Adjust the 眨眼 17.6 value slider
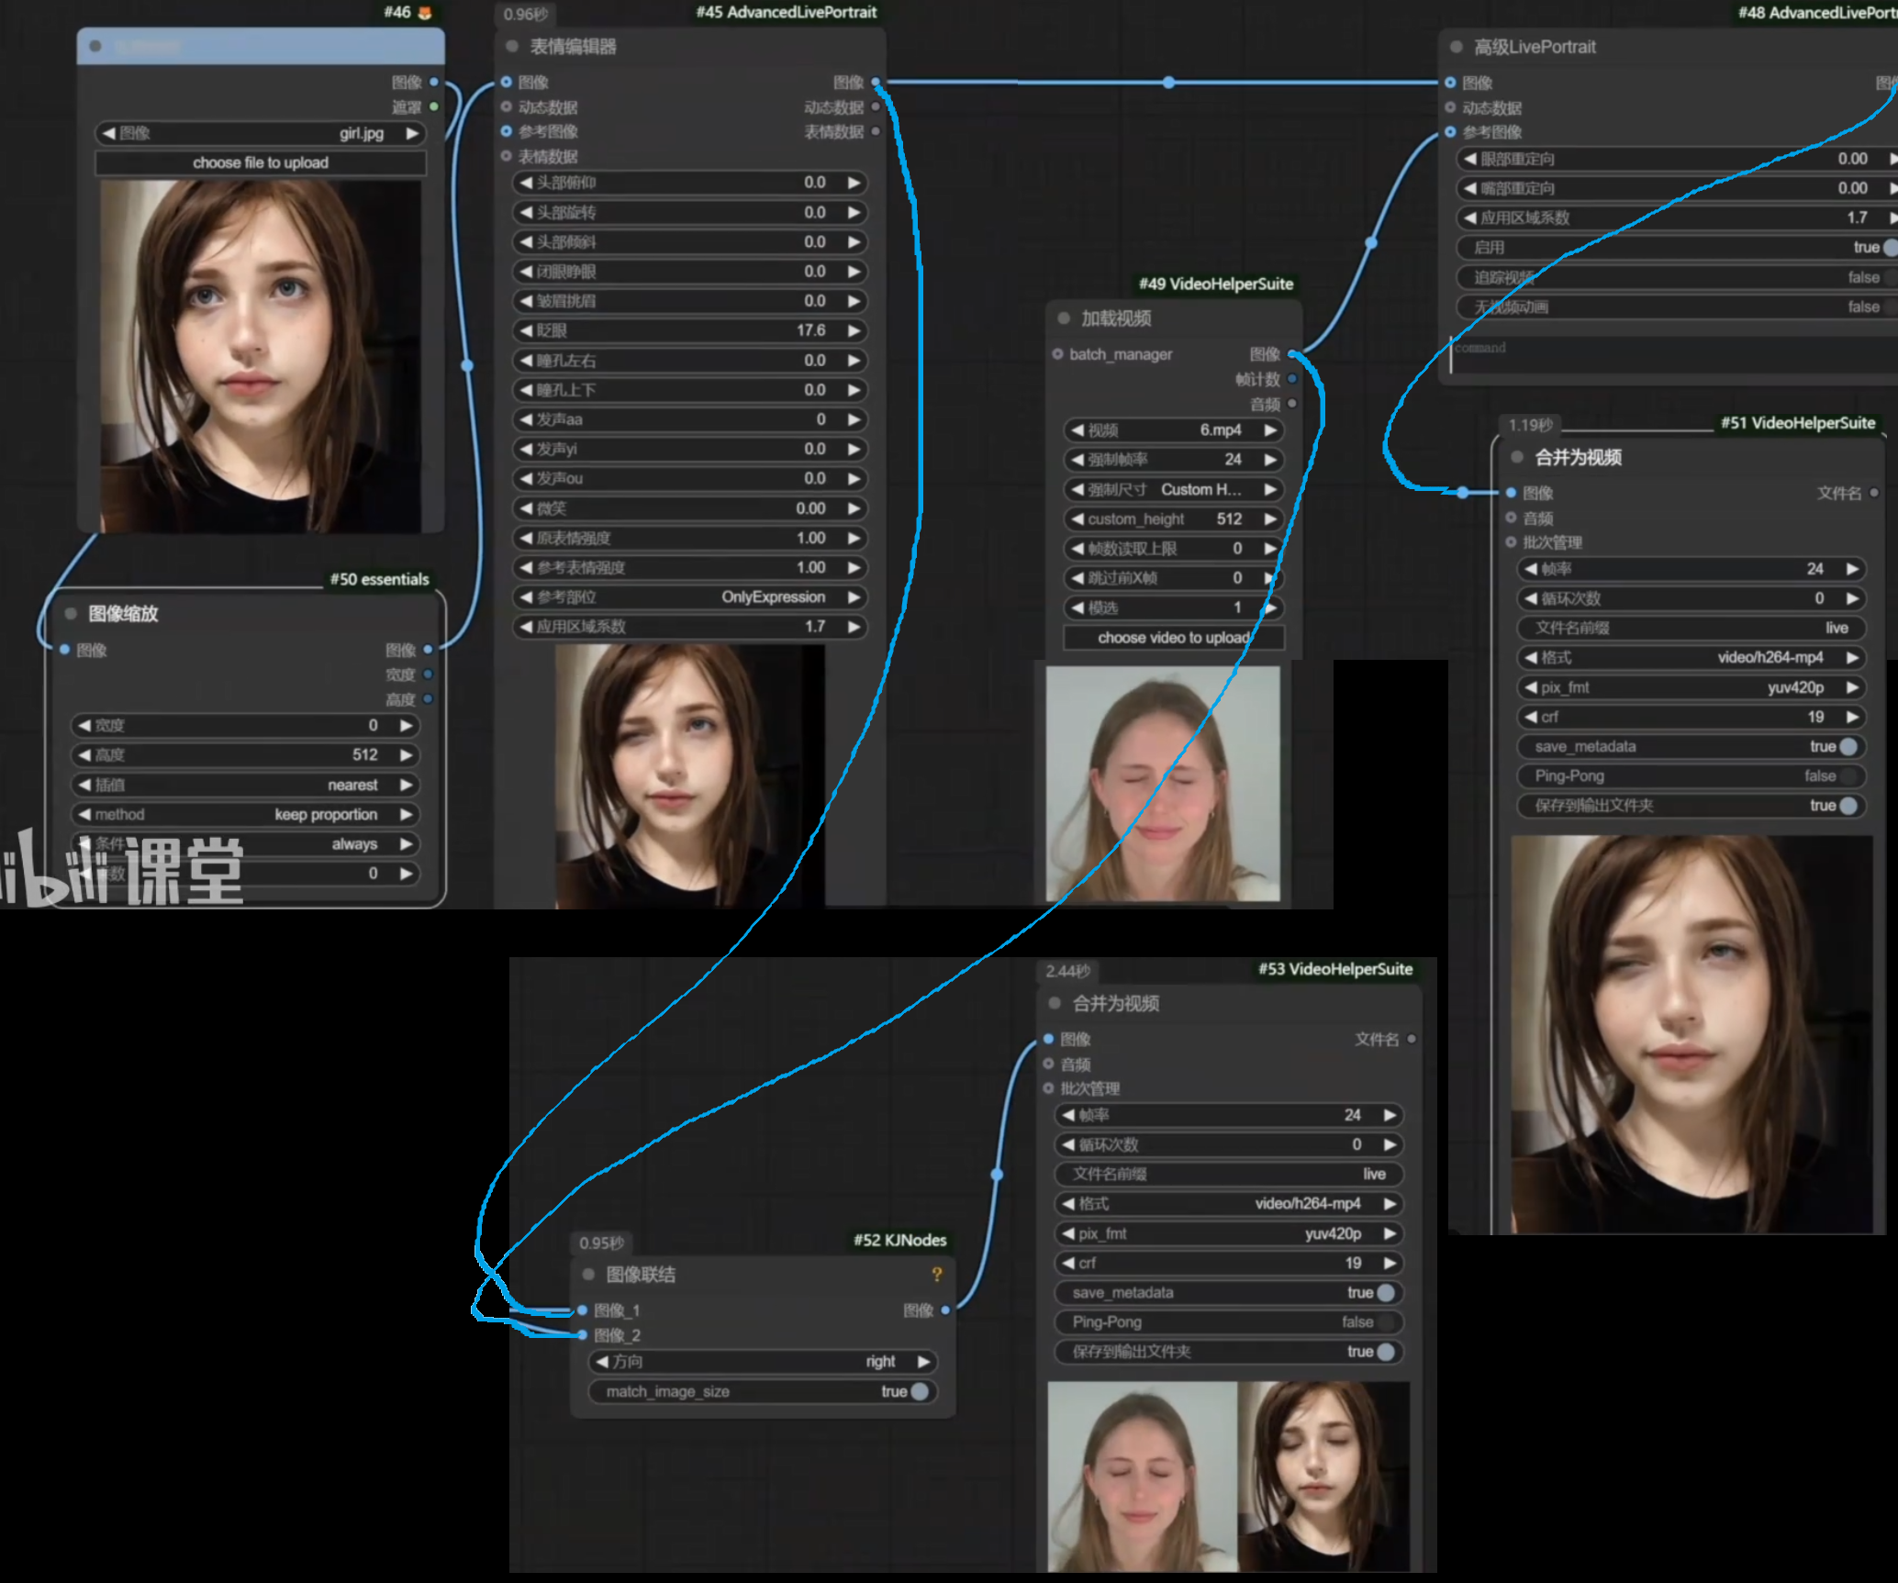Image resolution: width=1898 pixels, height=1583 pixels. click(x=689, y=330)
